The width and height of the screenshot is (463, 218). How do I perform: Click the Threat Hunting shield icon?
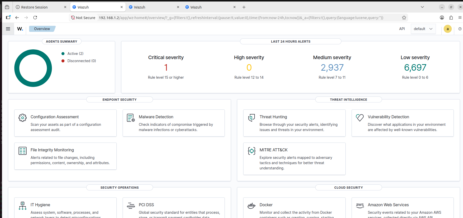click(252, 118)
